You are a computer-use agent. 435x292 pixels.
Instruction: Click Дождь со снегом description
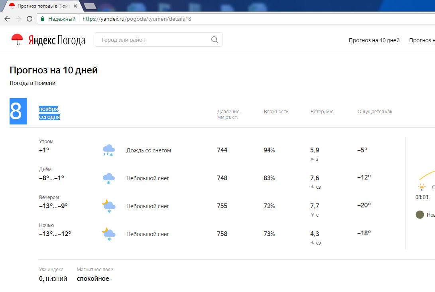click(x=149, y=150)
